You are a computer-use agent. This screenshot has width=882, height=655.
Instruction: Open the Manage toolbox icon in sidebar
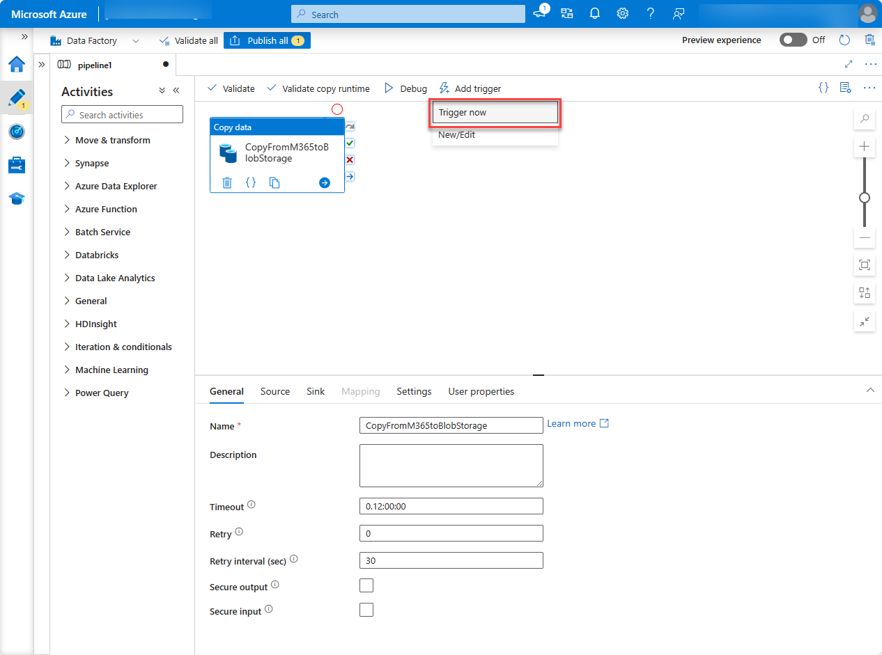click(17, 165)
